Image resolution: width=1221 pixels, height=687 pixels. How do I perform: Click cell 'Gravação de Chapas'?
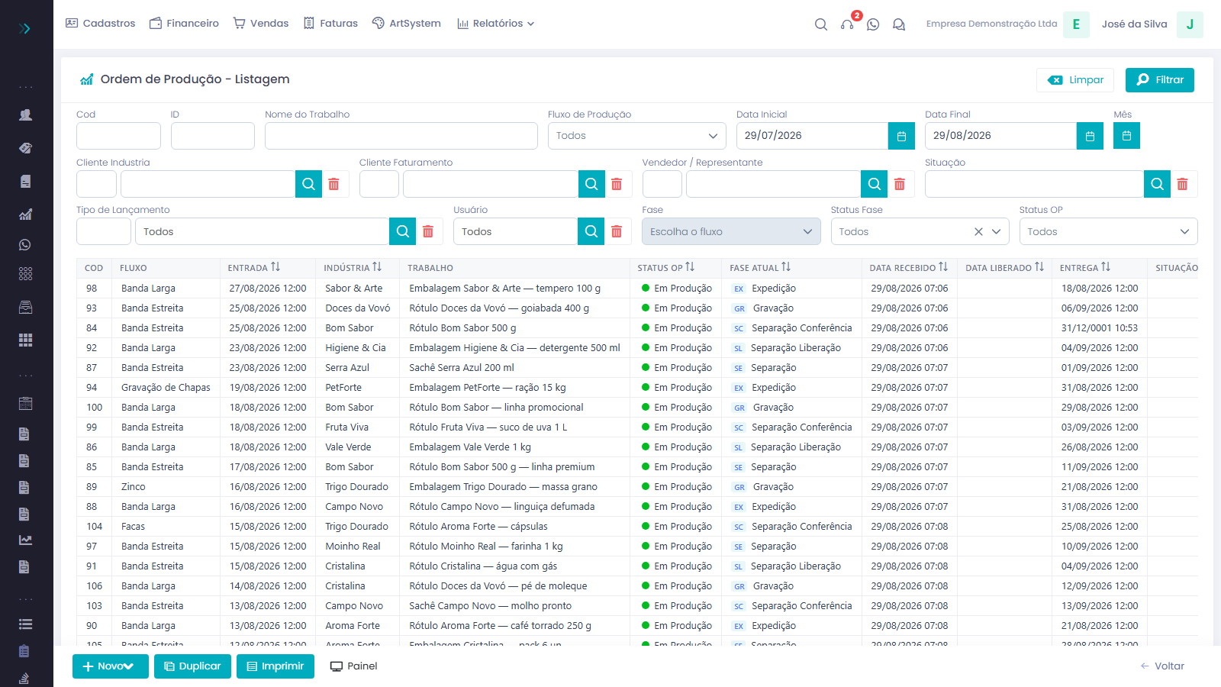pyautogui.click(x=166, y=388)
